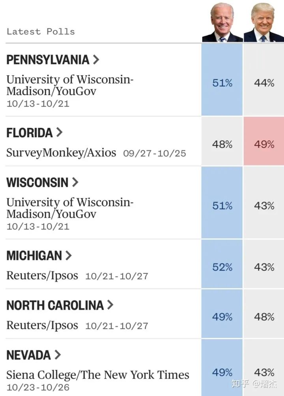Click the left candidate portrait photo
Image resolution: width=284 pixels, height=396 pixels.
[222, 22]
